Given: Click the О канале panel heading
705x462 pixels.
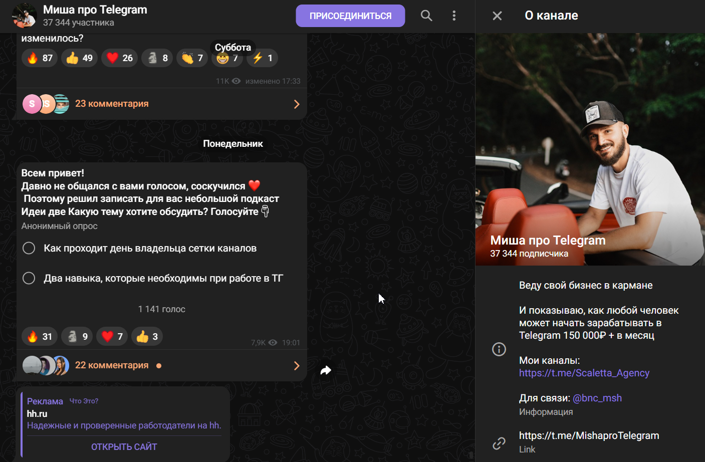Looking at the screenshot, I should pos(551,16).
